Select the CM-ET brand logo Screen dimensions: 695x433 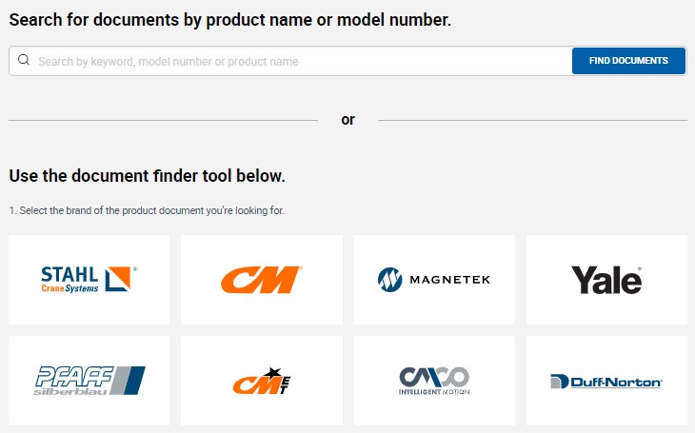[x=262, y=381]
